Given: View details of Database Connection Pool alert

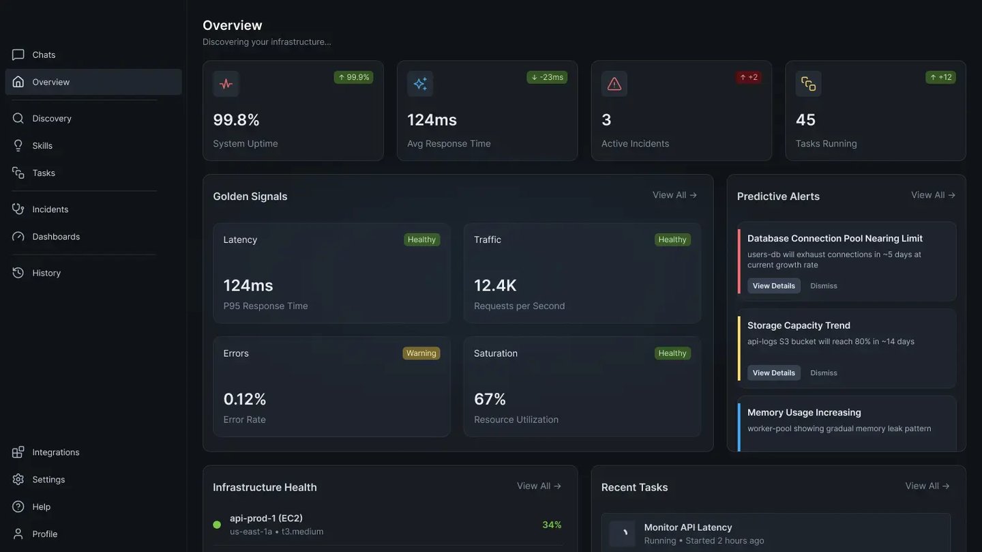Looking at the screenshot, I should click(x=773, y=286).
